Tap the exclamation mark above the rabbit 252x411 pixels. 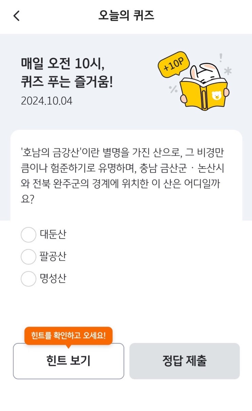click(x=221, y=58)
